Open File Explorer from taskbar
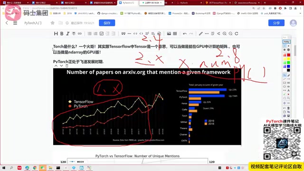The width and height of the screenshot is (304, 171). 50,168
